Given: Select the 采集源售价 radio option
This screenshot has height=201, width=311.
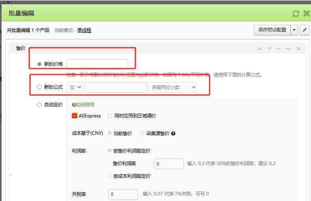Looking at the screenshot, I should pos(142,133).
